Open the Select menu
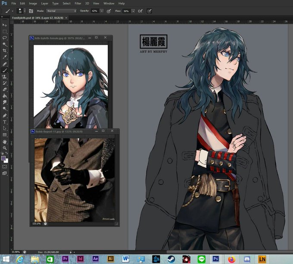The height and width of the screenshot is (264, 293). point(66,3)
